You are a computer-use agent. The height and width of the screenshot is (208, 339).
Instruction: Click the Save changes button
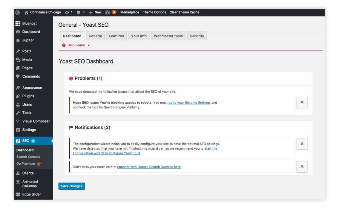72,186
